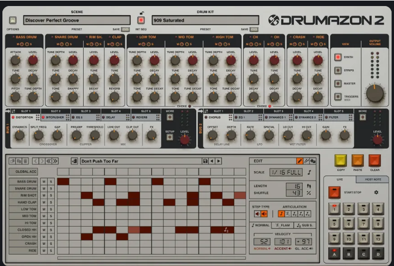
Task: Switch to the LIVE tab
Action: (340, 179)
